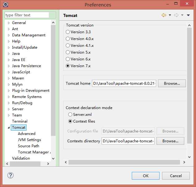Expand the Run/Debug node

pyautogui.click(x=9, y=103)
